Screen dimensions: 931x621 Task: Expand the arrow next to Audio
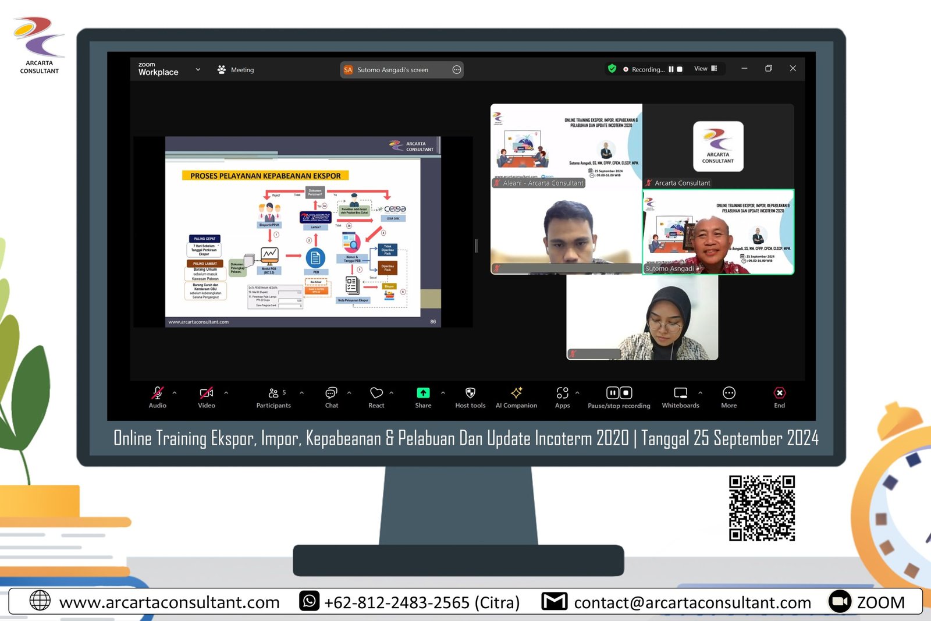(x=175, y=393)
